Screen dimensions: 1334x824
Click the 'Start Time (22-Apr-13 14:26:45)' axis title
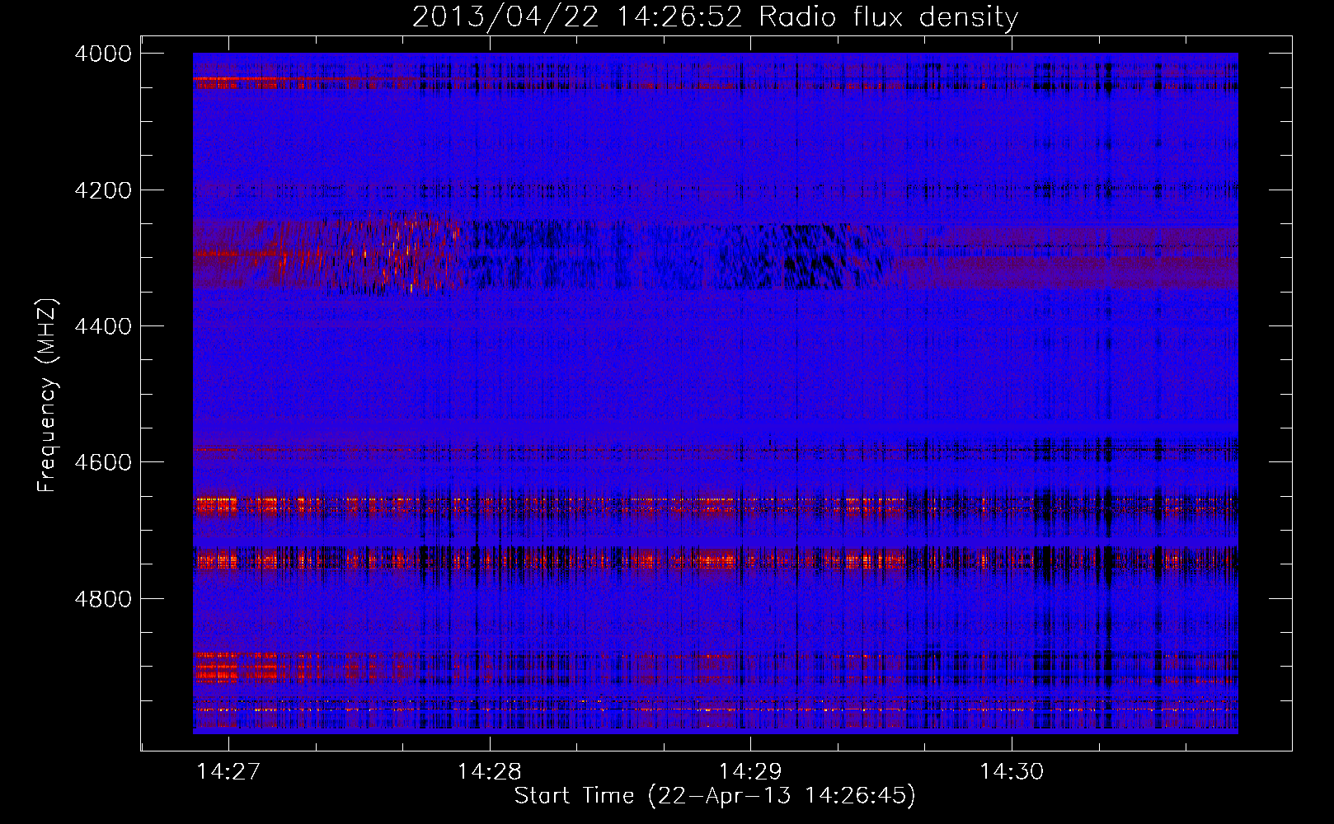coord(715,796)
